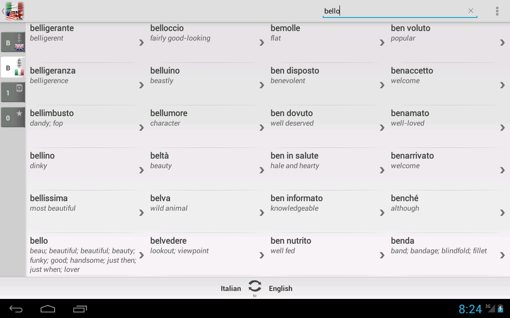Select the Italian dictionary tab
The width and height of the screenshot is (510, 318).
click(13, 68)
